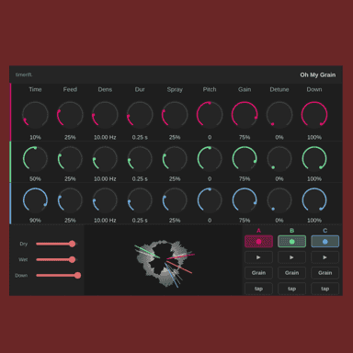Click the Wet level slider
Viewport: 353px width, 353px height.
(x=56, y=259)
